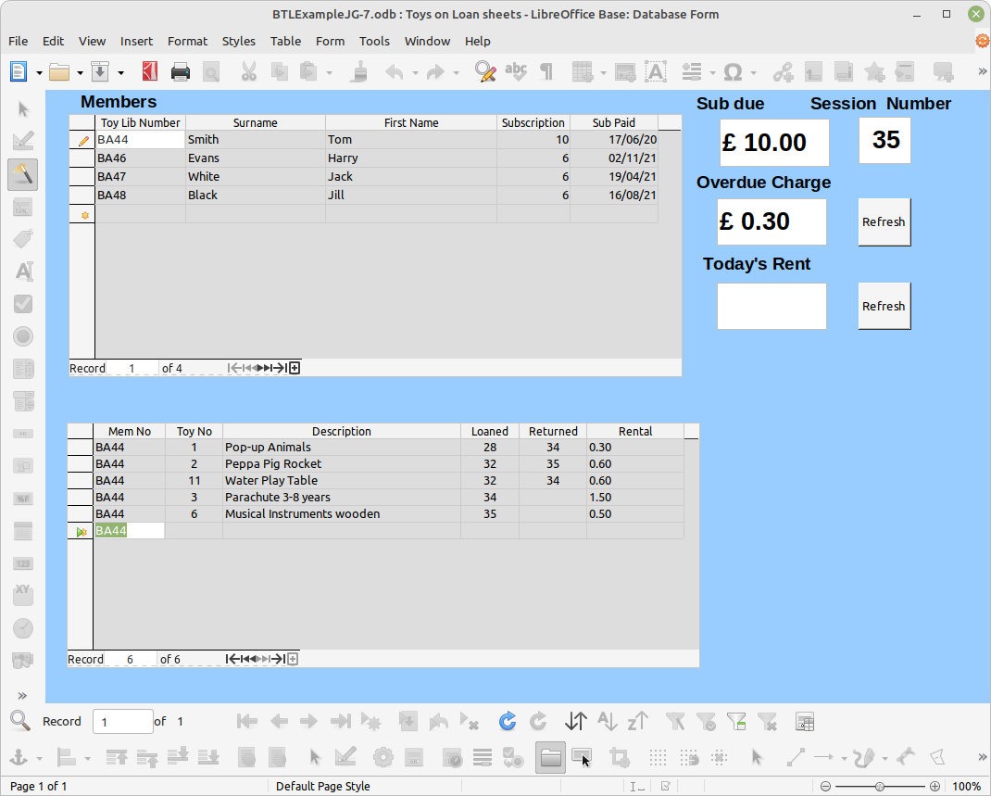991x796 pixels.
Task: Expand the left sidebar overflow chevron
Action: pyautogui.click(x=22, y=696)
